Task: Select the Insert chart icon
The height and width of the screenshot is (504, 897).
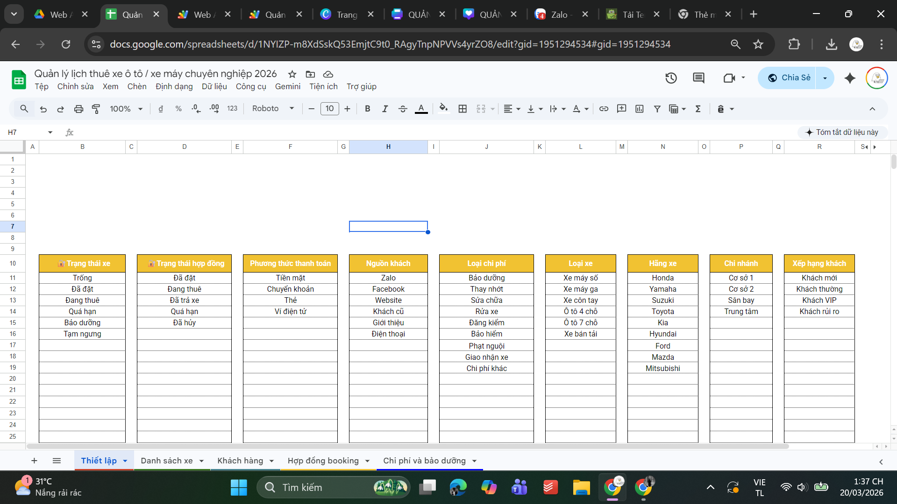Action: click(x=639, y=109)
